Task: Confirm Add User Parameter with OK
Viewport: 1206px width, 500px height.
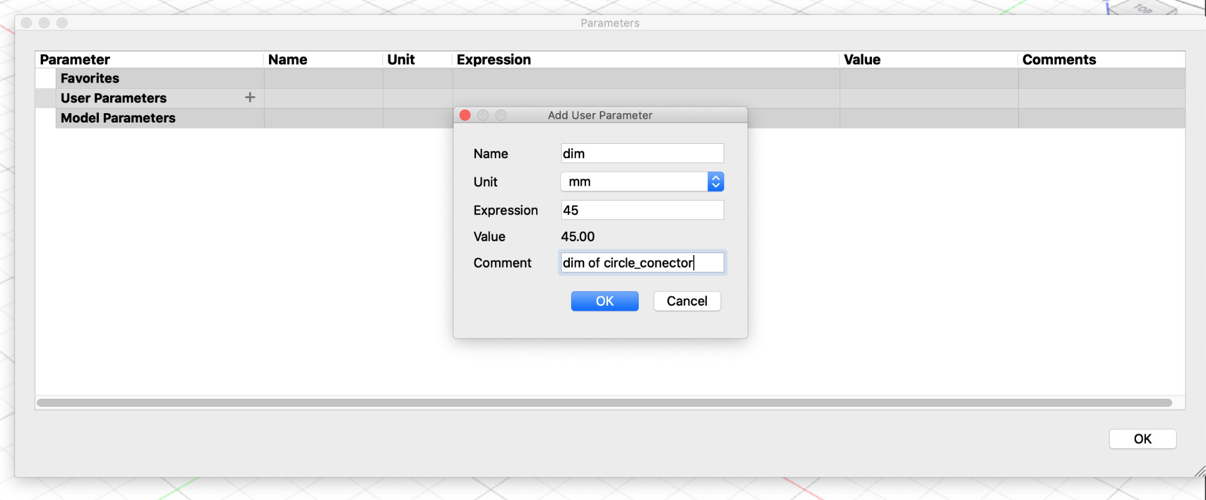Action: click(605, 301)
